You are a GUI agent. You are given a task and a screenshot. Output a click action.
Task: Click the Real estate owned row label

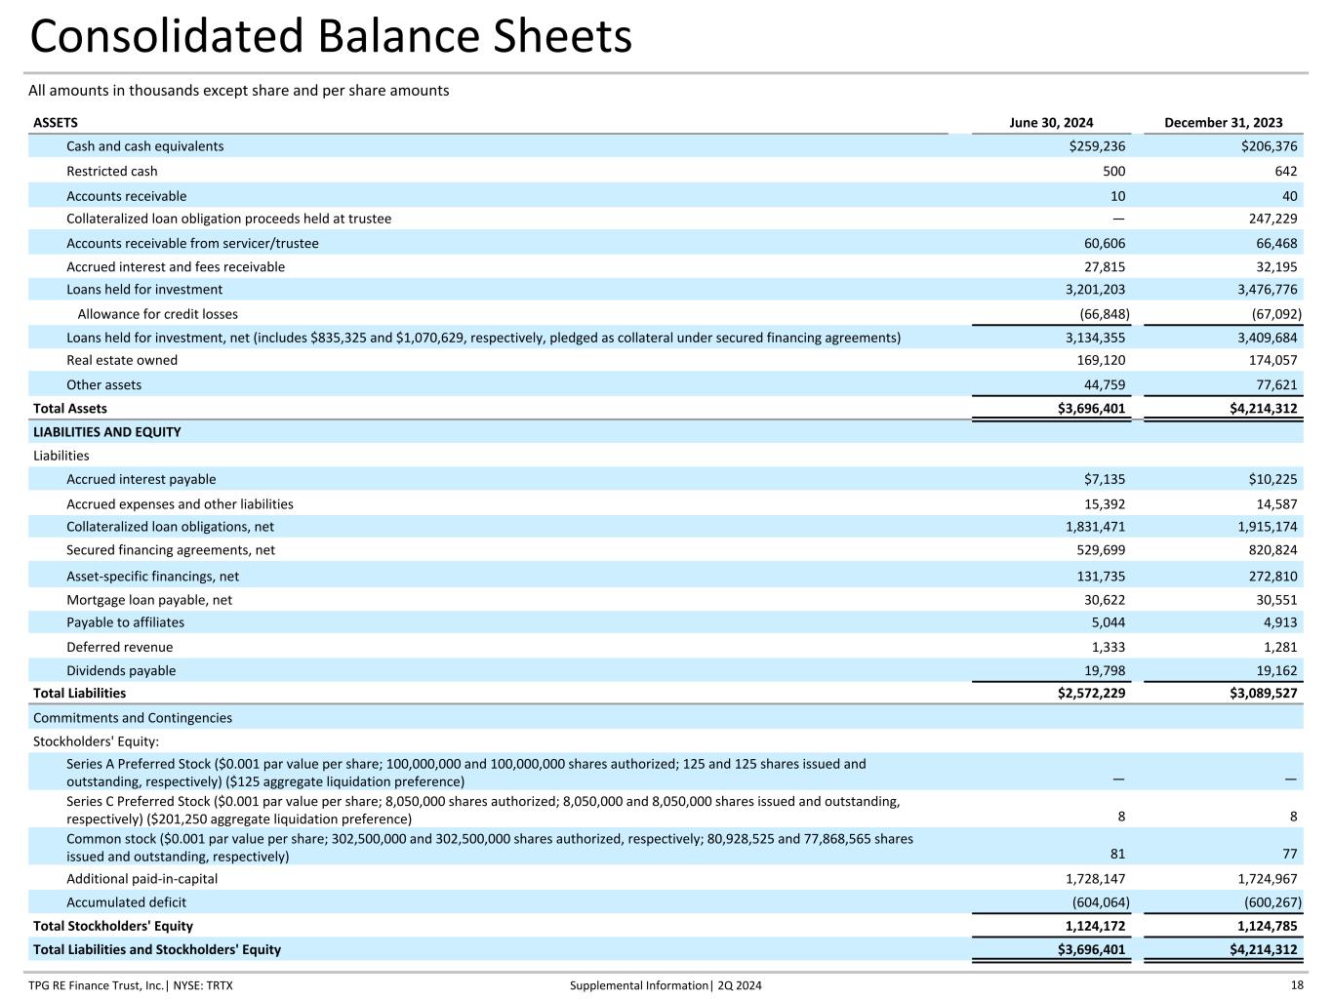[122, 360]
